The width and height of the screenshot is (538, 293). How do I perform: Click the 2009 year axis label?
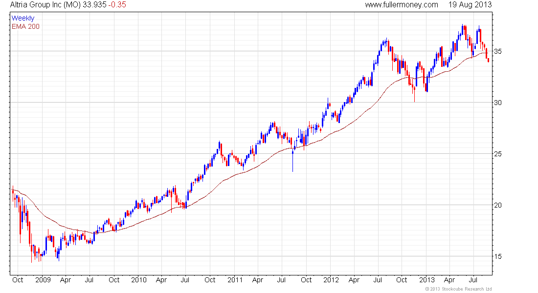click(43, 280)
